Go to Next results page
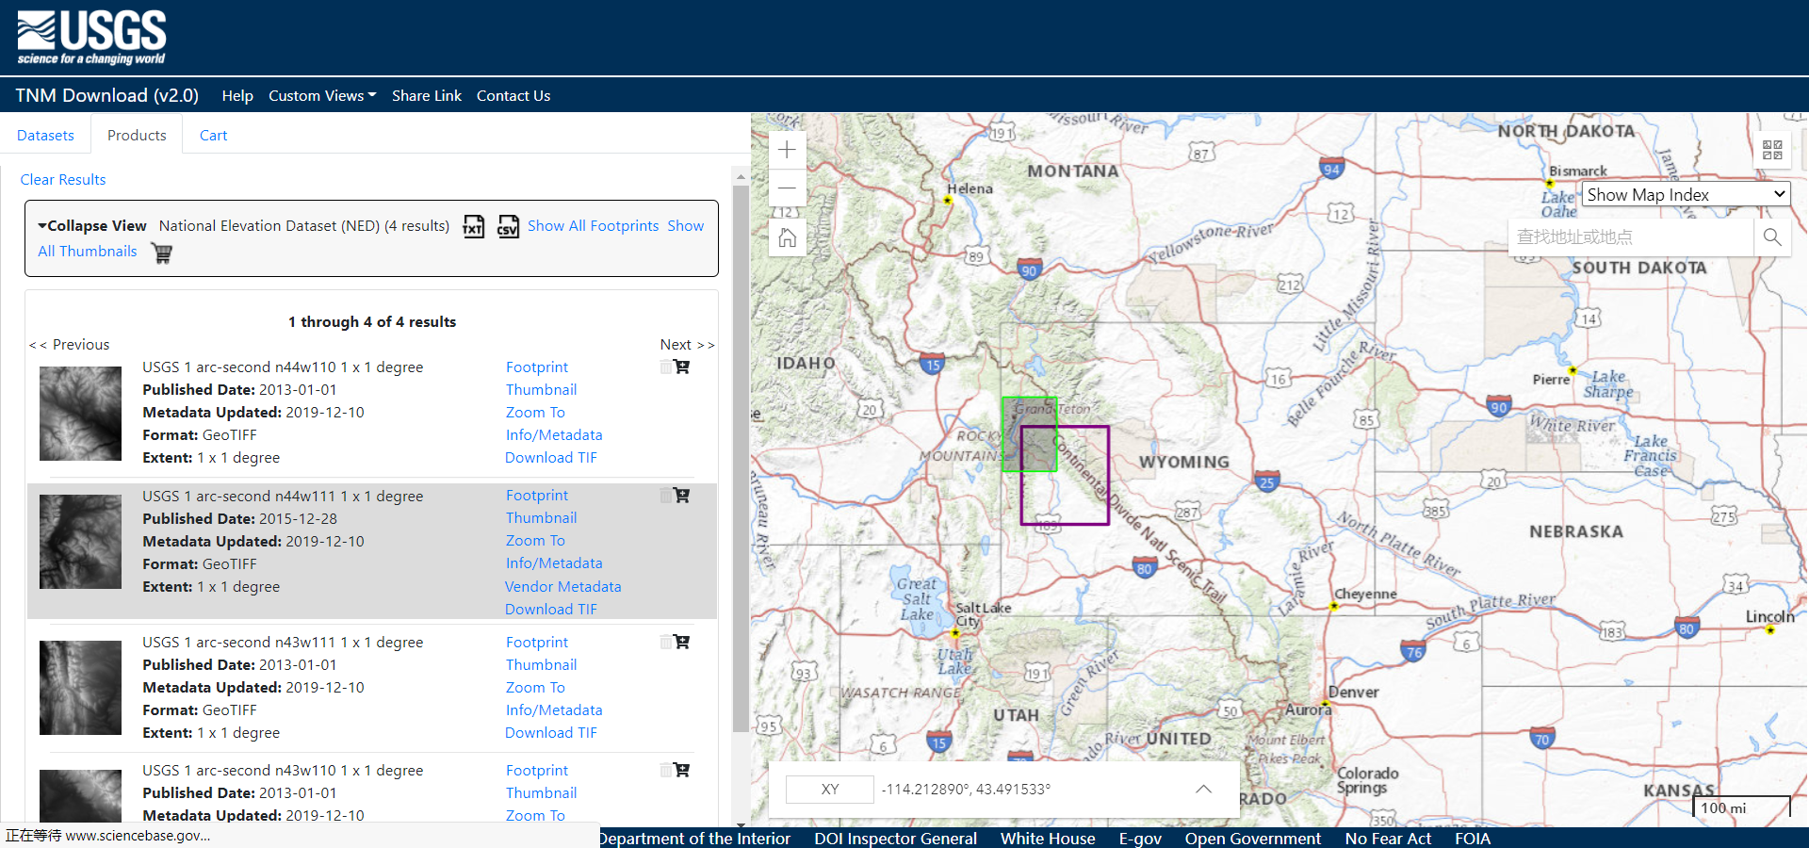 click(687, 345)
